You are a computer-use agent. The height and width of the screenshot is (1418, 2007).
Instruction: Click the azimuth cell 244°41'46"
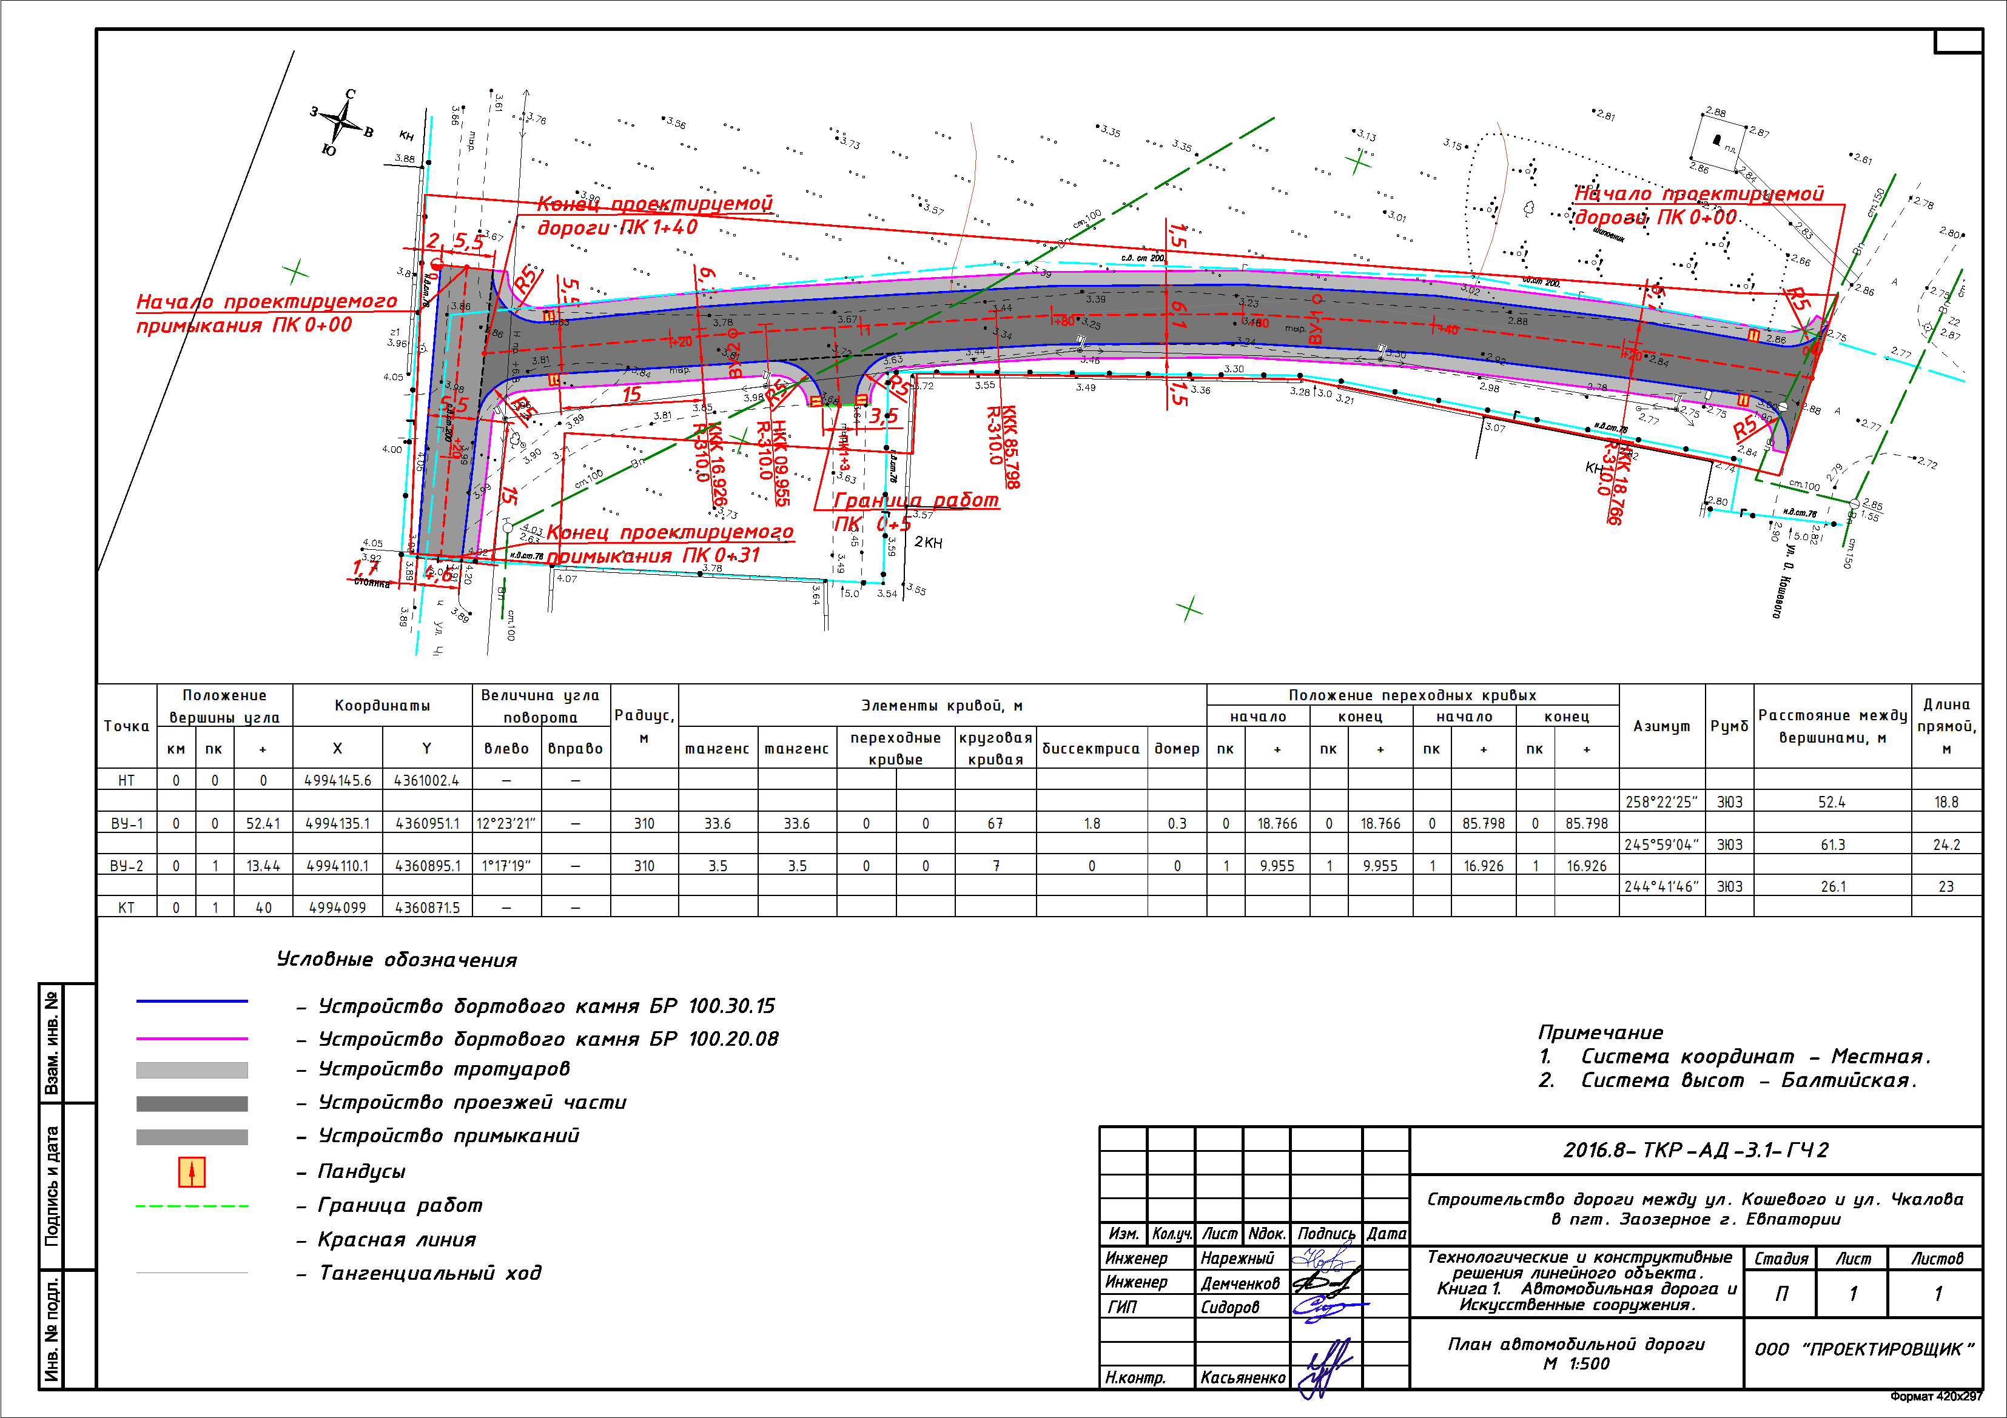pos(1662,887)
